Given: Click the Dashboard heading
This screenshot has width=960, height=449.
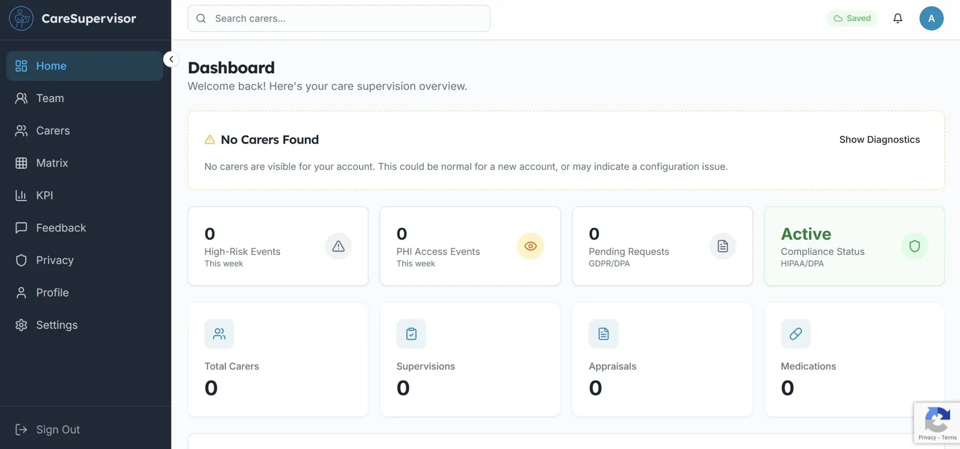Looking at the screenshot, I should pos(231,68).
